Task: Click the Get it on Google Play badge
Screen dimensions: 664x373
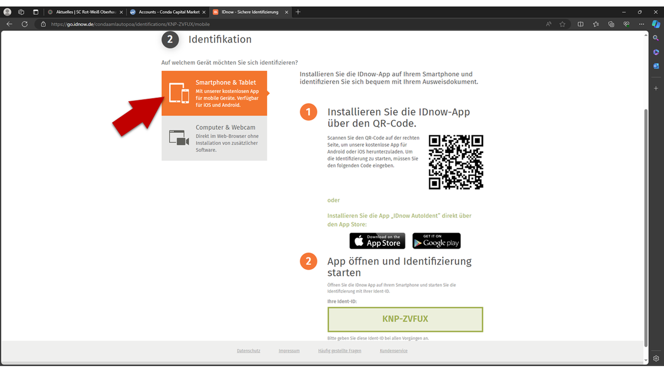Action: [x=437, y=241]
